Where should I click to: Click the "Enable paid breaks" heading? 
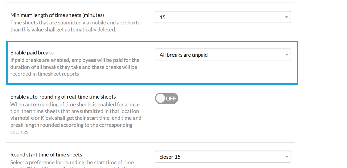[32, 53]
